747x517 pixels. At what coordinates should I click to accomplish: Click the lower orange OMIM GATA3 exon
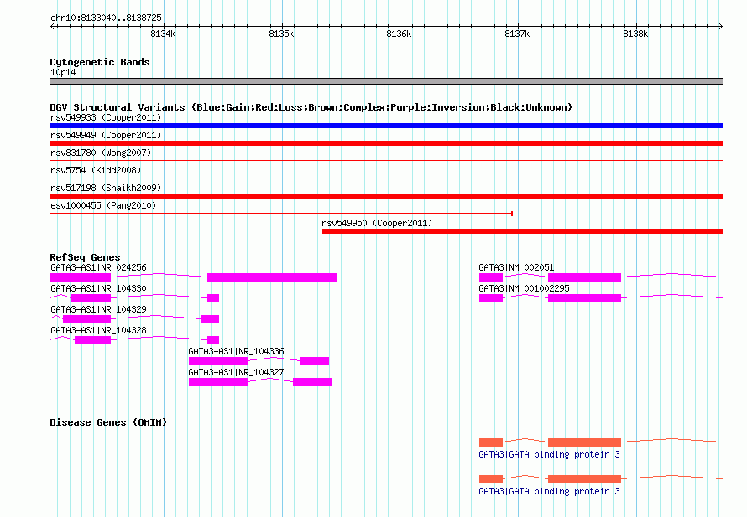click(x=584, y=478)
